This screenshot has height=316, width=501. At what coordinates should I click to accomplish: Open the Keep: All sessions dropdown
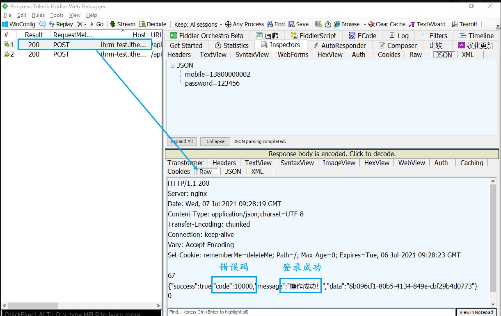click(x=198, y=24)
